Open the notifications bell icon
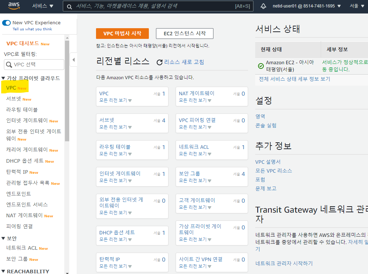Viewport: 368px width, 274px height. 263,6
